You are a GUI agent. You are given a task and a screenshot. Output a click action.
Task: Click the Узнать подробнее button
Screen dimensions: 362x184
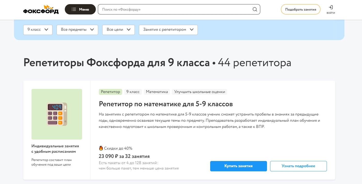coord(298,166)
